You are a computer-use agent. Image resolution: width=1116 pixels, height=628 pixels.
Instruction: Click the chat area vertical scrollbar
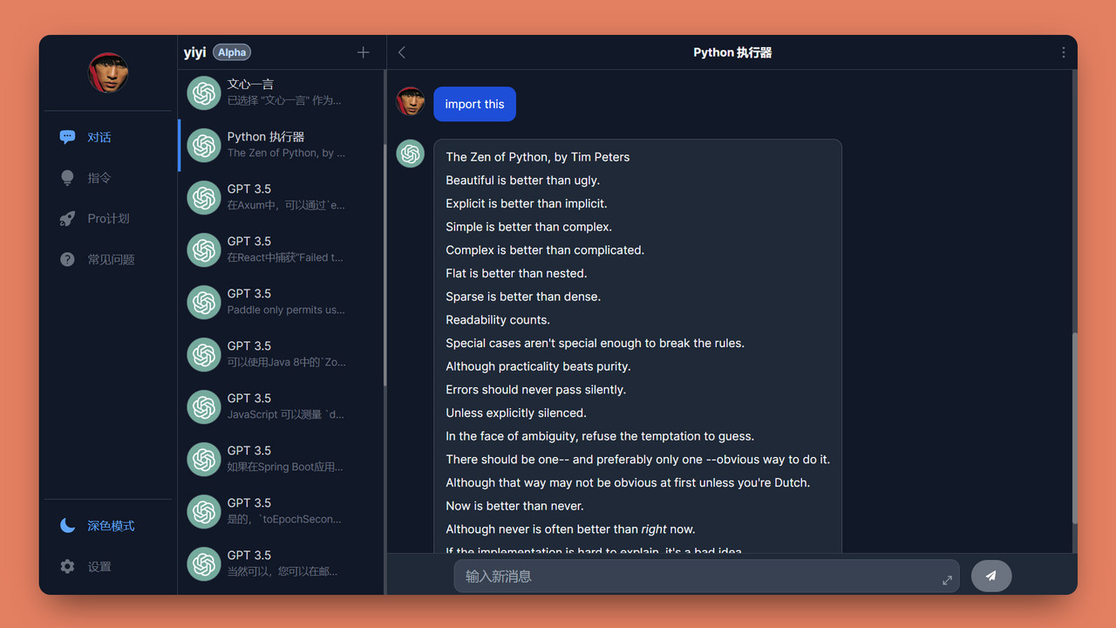coord(1074,427)
